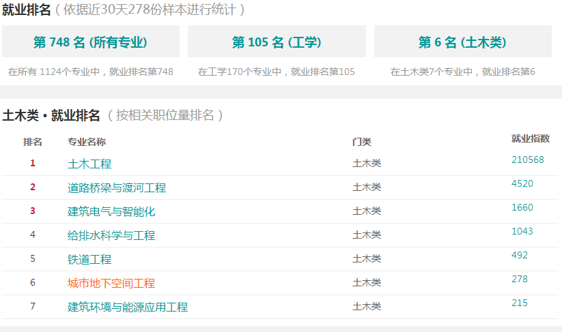Click the red rank number 2
Image resolution: width=562 pixels, height=332 pixels.
pyautogui.click(x=33, y=187)
